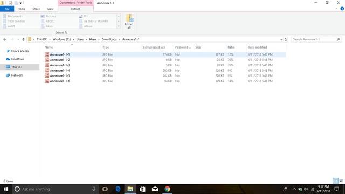Open the Quick Access Toolbar customize dropdown
345x194 pixels.
[20, 3]
